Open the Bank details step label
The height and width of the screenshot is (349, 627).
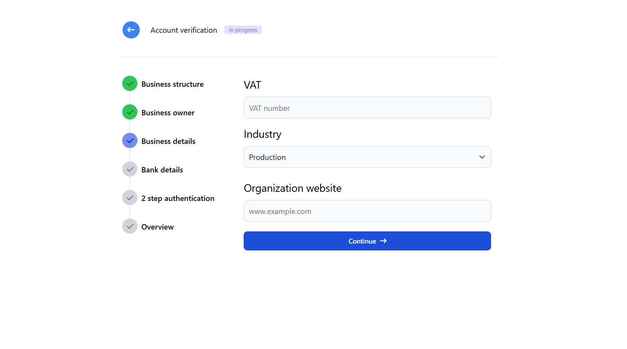pos(162,170)
